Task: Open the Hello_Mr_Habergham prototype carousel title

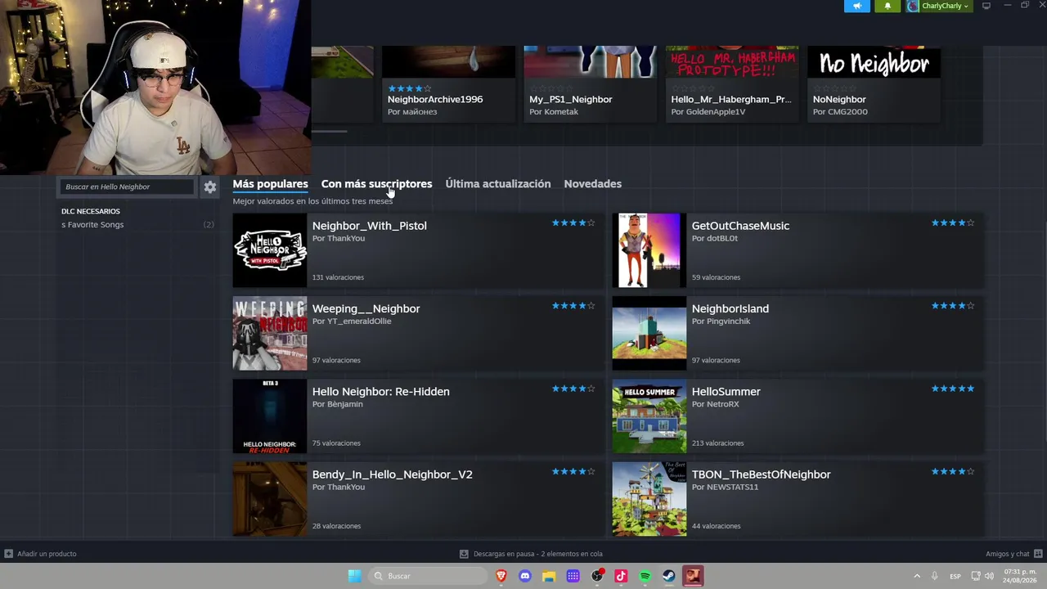Action: 731,100
